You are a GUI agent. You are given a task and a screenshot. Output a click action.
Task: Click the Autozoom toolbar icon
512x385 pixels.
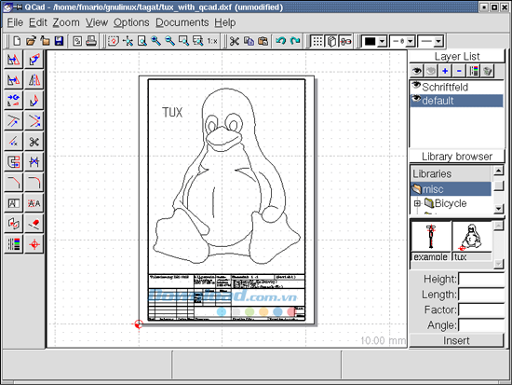point(128,41)
